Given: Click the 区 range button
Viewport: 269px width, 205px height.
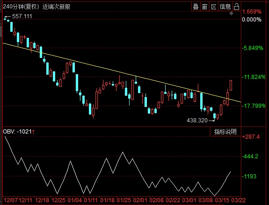Looking at the screenshot, I should (214, 7).
